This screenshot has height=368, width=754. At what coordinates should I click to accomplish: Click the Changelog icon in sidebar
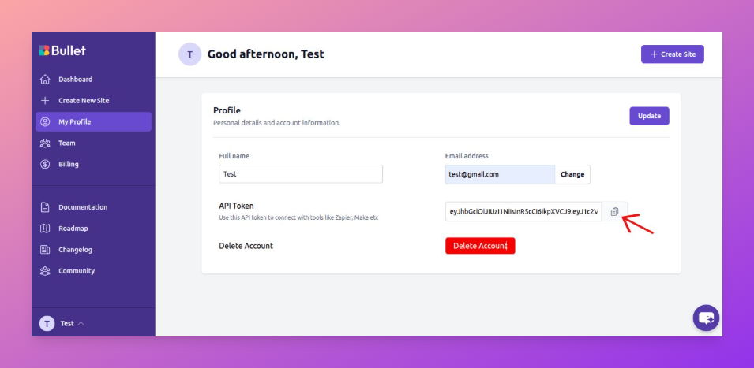[x=45, y=250]
